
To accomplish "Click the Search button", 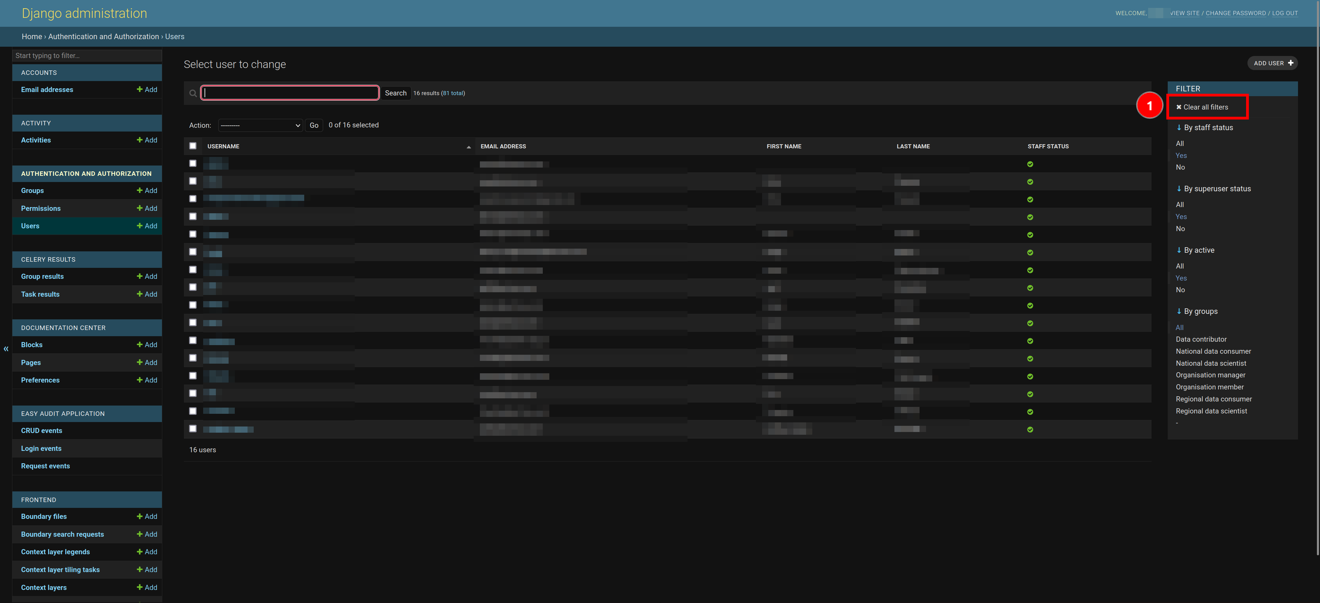I will pyautogui.click(x=396, y=93).
